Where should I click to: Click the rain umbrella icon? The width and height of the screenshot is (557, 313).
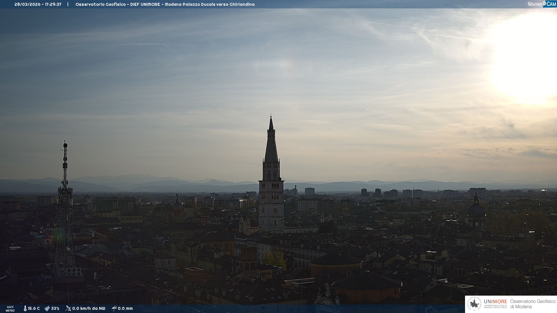[114, 308]
